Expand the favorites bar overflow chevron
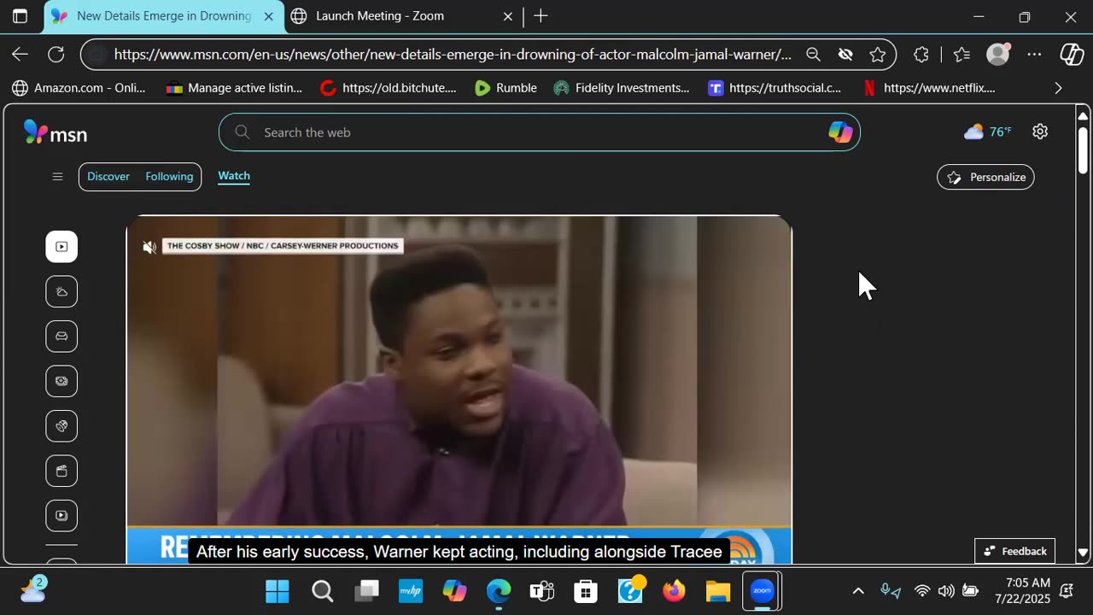This screenshot has width=1093, height=615. pos(1059,88)
